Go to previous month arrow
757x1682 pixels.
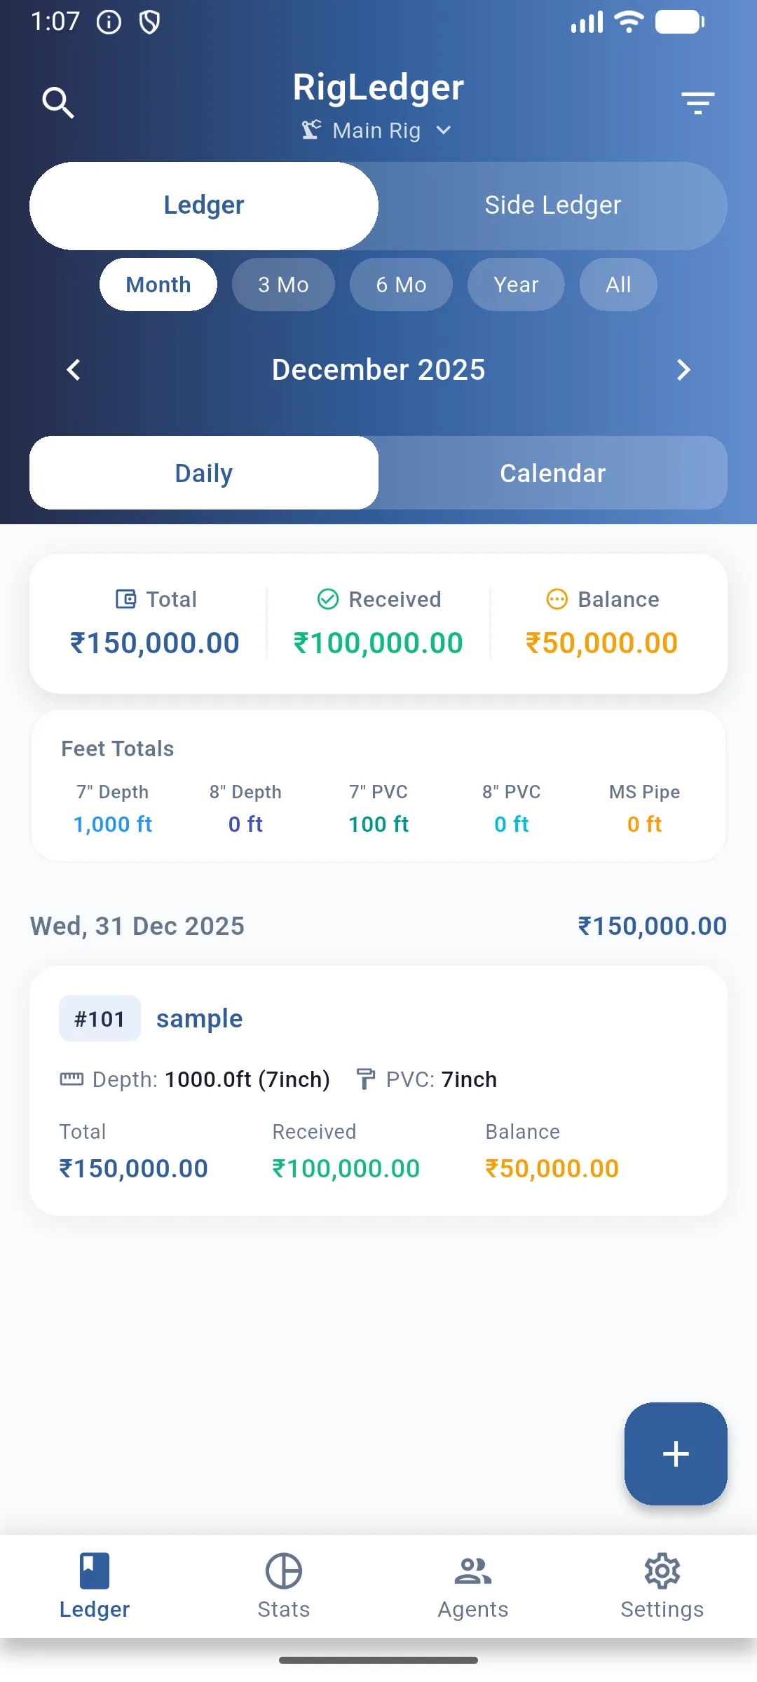tap(74, 369)
